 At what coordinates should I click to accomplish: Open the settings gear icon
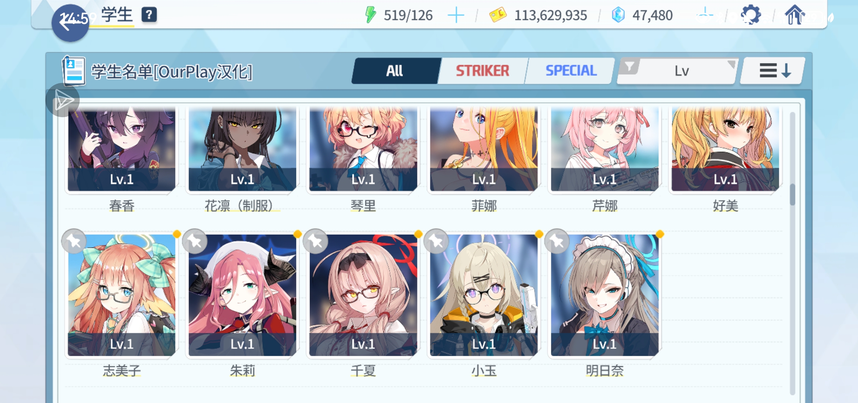click(x=750, y=15)
